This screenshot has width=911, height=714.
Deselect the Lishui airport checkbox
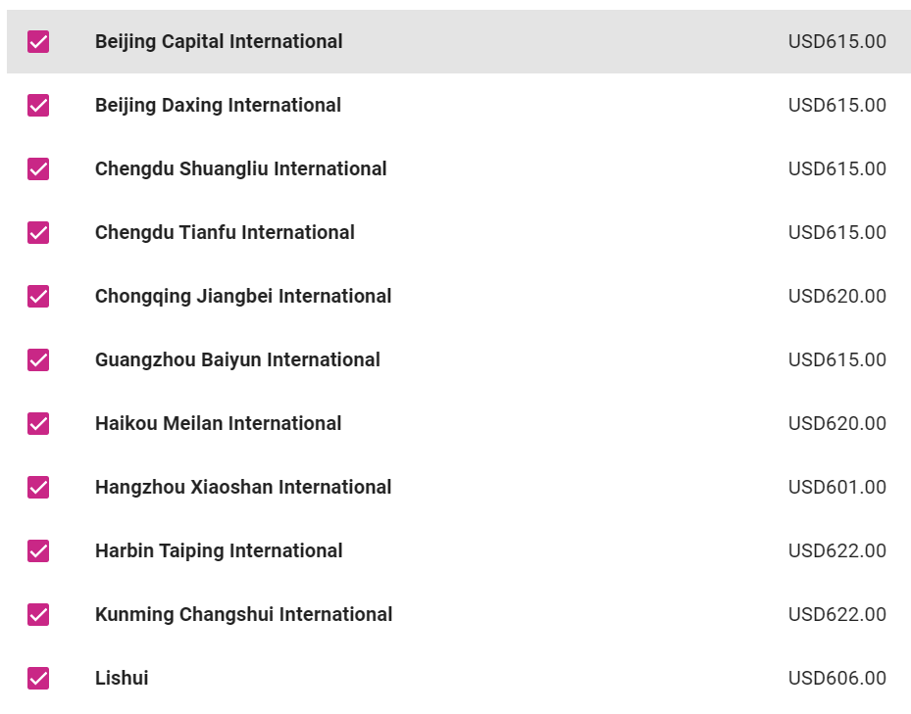click(x=38, y=678)
